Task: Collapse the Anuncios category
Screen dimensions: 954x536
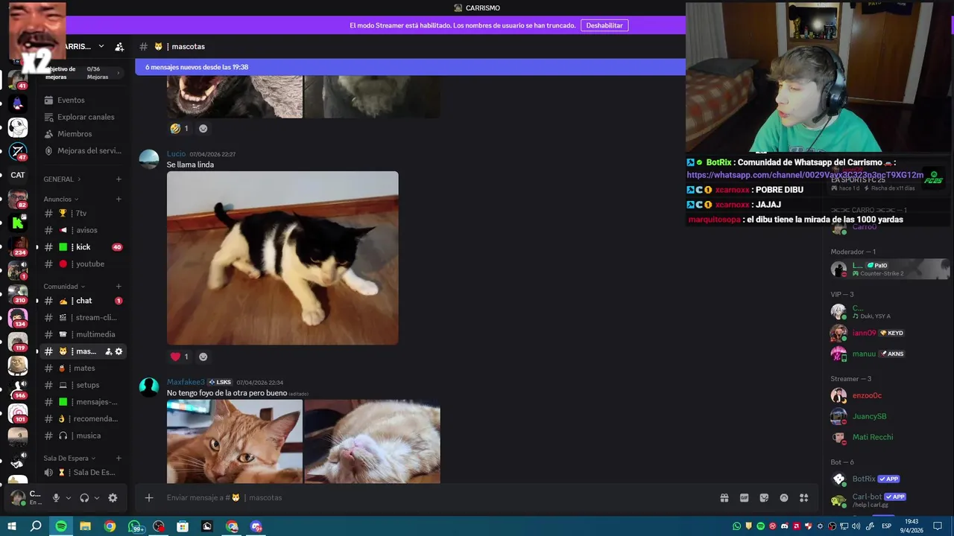Action: (61, 200)
